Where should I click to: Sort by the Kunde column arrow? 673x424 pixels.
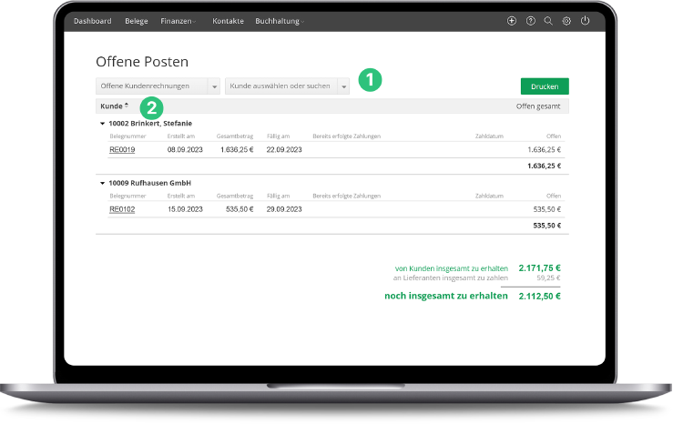coord(127,106)
